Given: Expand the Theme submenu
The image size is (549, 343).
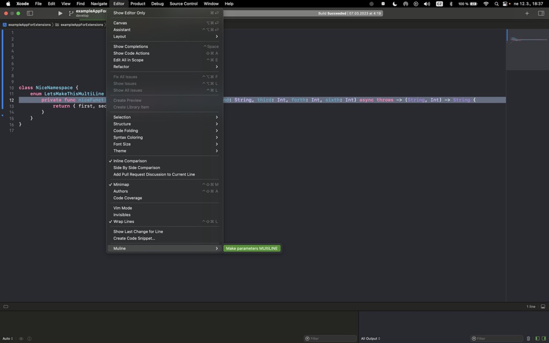Looking at the screenshot, I should pyautogui.click(x=164, y=151).
